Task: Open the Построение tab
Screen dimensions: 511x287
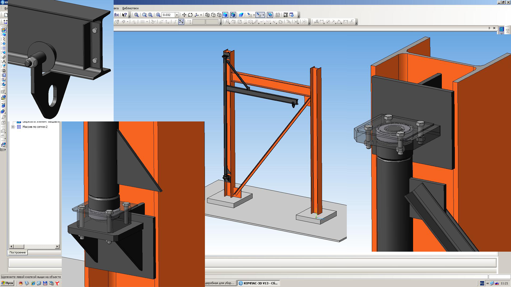Action: 18,252
